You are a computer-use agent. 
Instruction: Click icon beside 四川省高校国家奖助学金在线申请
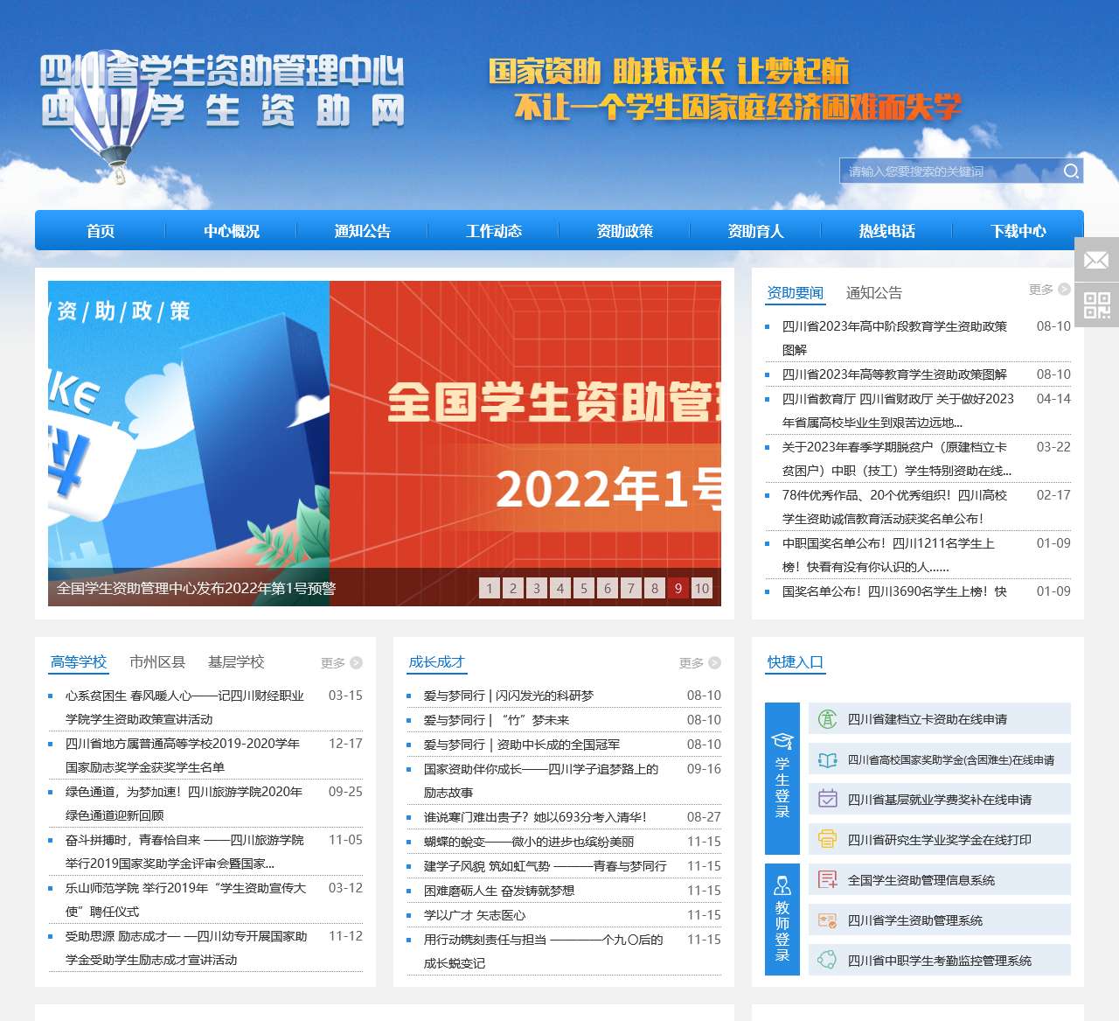click(x=827, y=759)
